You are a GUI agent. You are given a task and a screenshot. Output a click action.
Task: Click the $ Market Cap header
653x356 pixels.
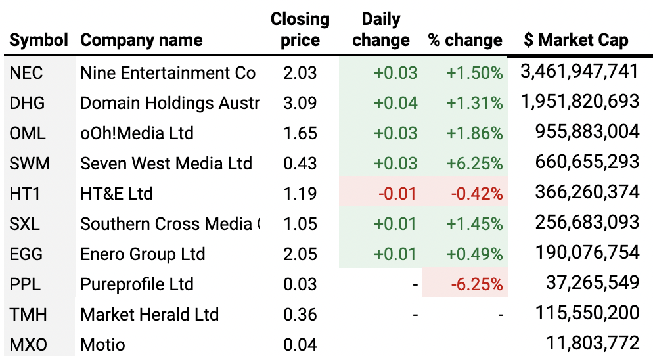point(576,41)
